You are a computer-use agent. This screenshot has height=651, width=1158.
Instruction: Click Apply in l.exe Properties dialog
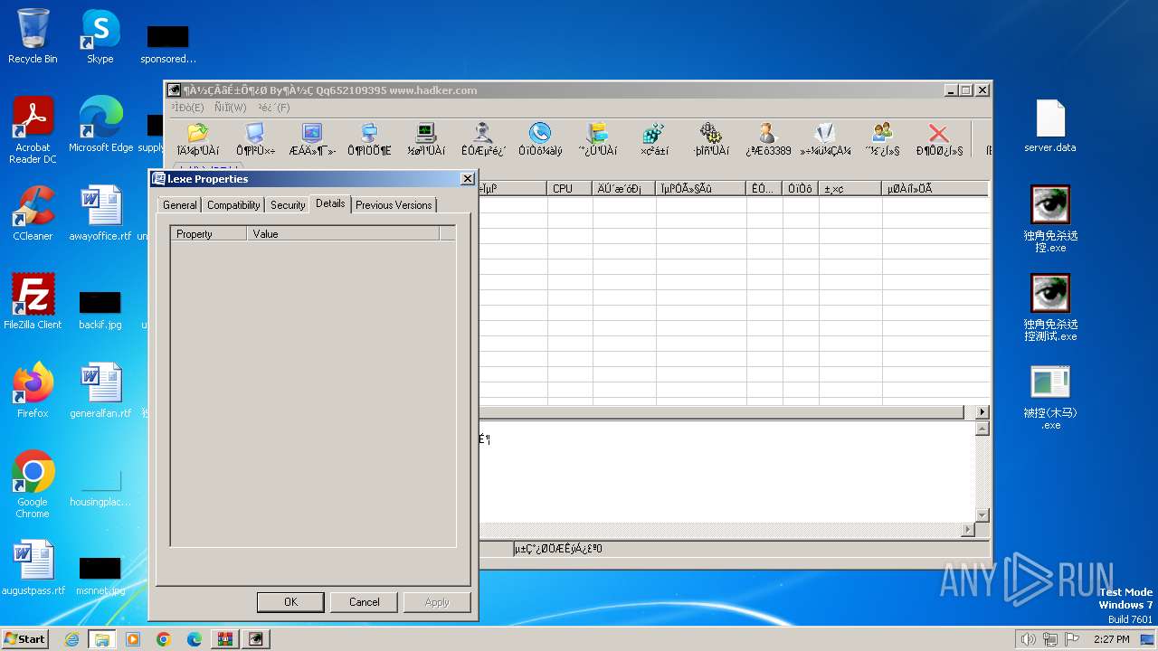[x=437, y=602]
